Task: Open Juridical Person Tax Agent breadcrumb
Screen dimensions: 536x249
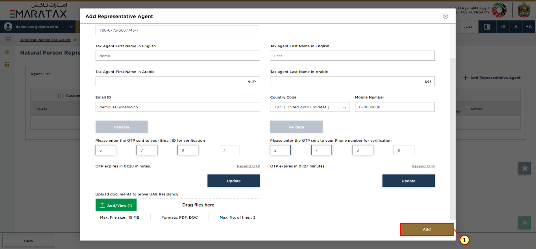Action: coord(45,40)
